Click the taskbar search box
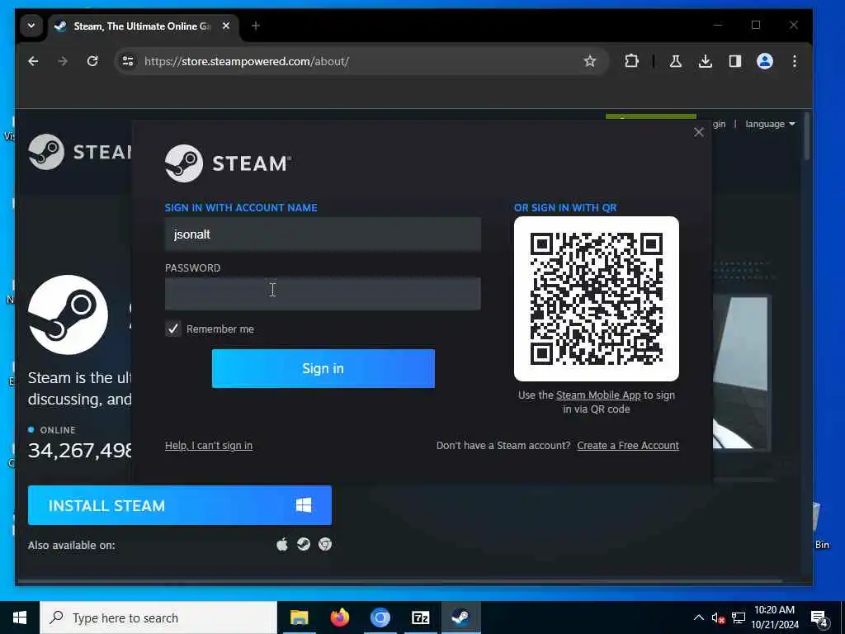This screenshot has width=845, height=634. click(x=158, y=617)
